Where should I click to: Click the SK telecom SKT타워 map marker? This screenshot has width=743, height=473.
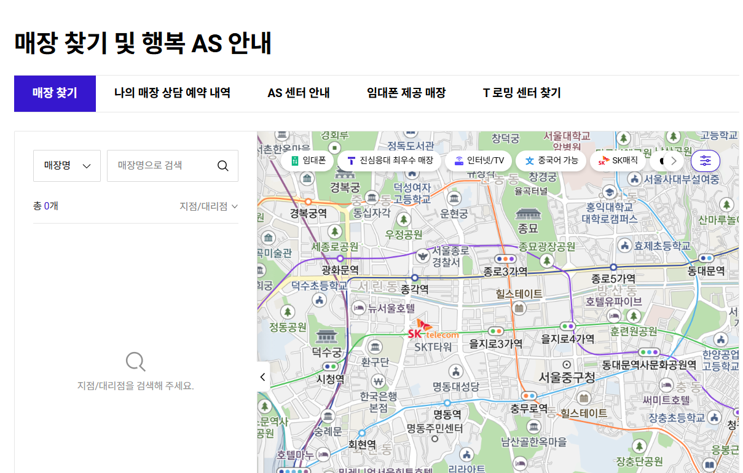click(433, 330)
